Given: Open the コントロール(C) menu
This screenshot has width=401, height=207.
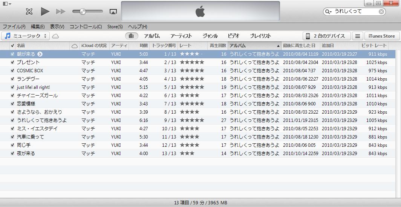Looking at the screenshot, I should pos(86,27).
